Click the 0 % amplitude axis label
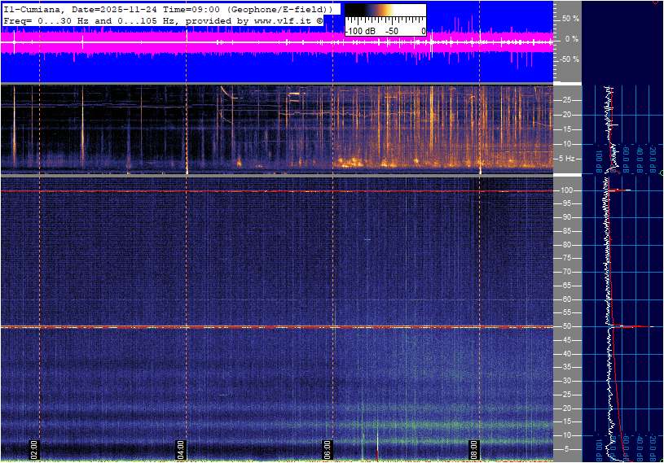 coord(572,38)
